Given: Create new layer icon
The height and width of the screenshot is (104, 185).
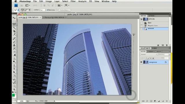Looking at the screenshot, I should pos(163,101).
